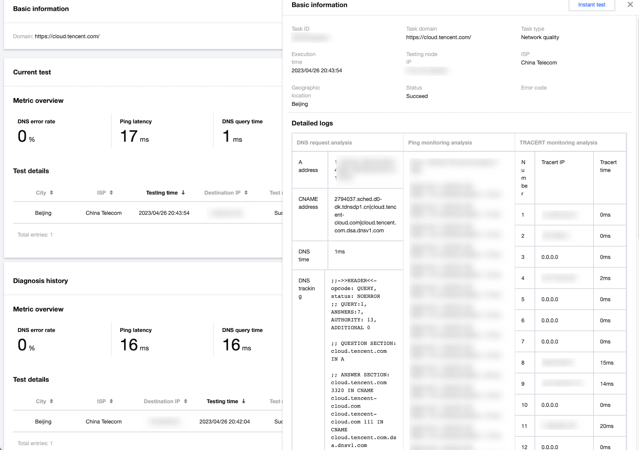Click the DNS query time '1 ms' metric

[x=232, y=136]
